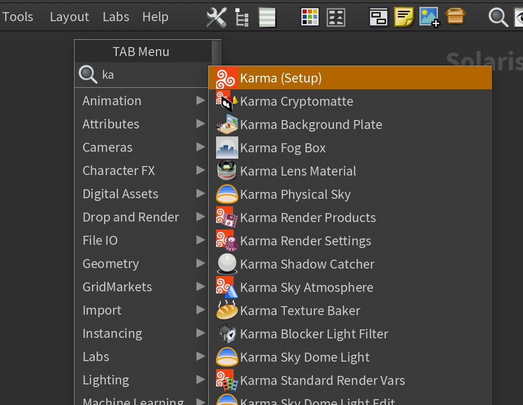Choose Karma Sky Atmosphere node
This screenshot has width=523, height=405.
pos(350,287)
